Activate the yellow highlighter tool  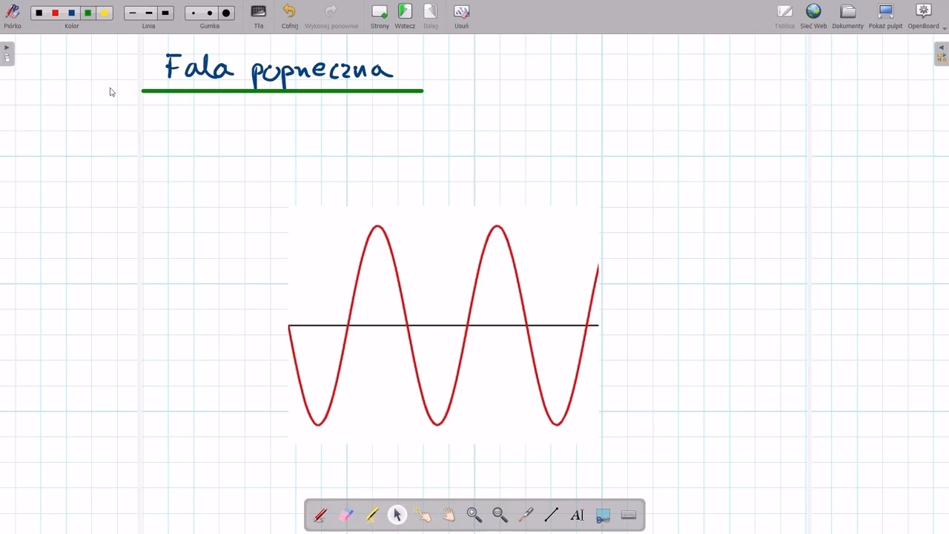(x=371, y=515)
